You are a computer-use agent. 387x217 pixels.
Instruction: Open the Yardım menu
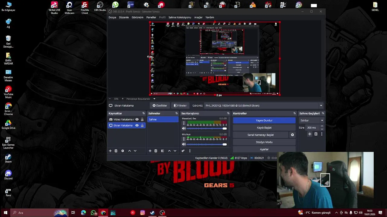[210, 17]
